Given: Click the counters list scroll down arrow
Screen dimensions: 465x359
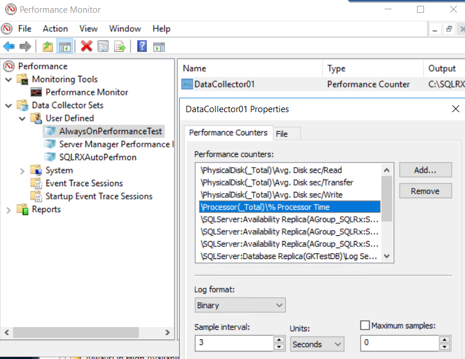Looking at the screenshot, I should 386,256.
